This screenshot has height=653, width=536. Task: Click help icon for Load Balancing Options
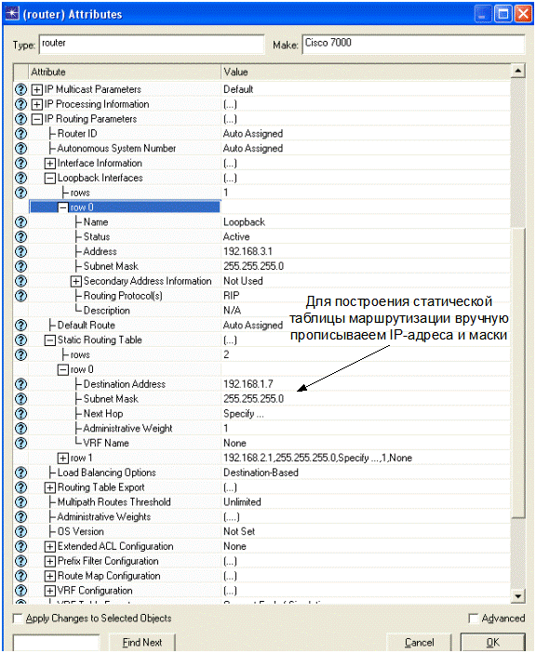coord(20,473)
